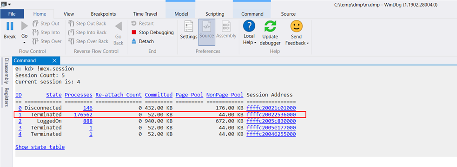Click the 146 processes link

click(88, 108)
